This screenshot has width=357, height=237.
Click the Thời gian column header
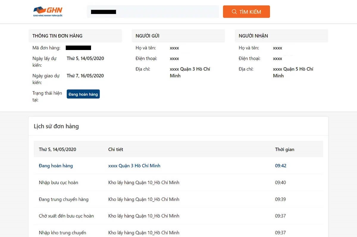tap(284, 149)
